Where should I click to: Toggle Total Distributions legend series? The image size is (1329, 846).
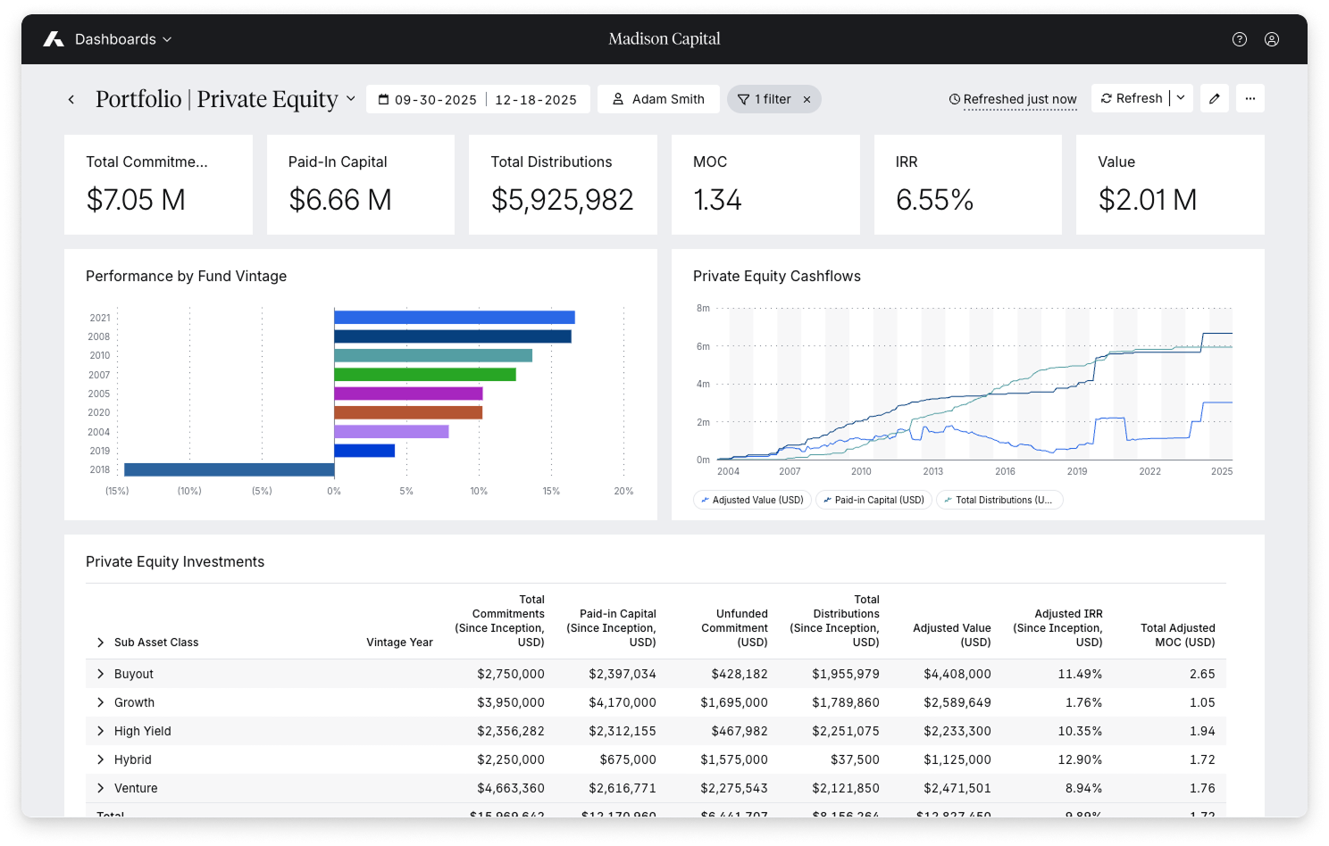click(999, 500)
